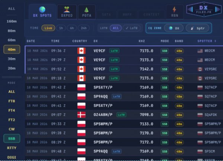Screen dimensions: 223x161
Task: Switch to the DXPED tab
Action: coord(67,12)
